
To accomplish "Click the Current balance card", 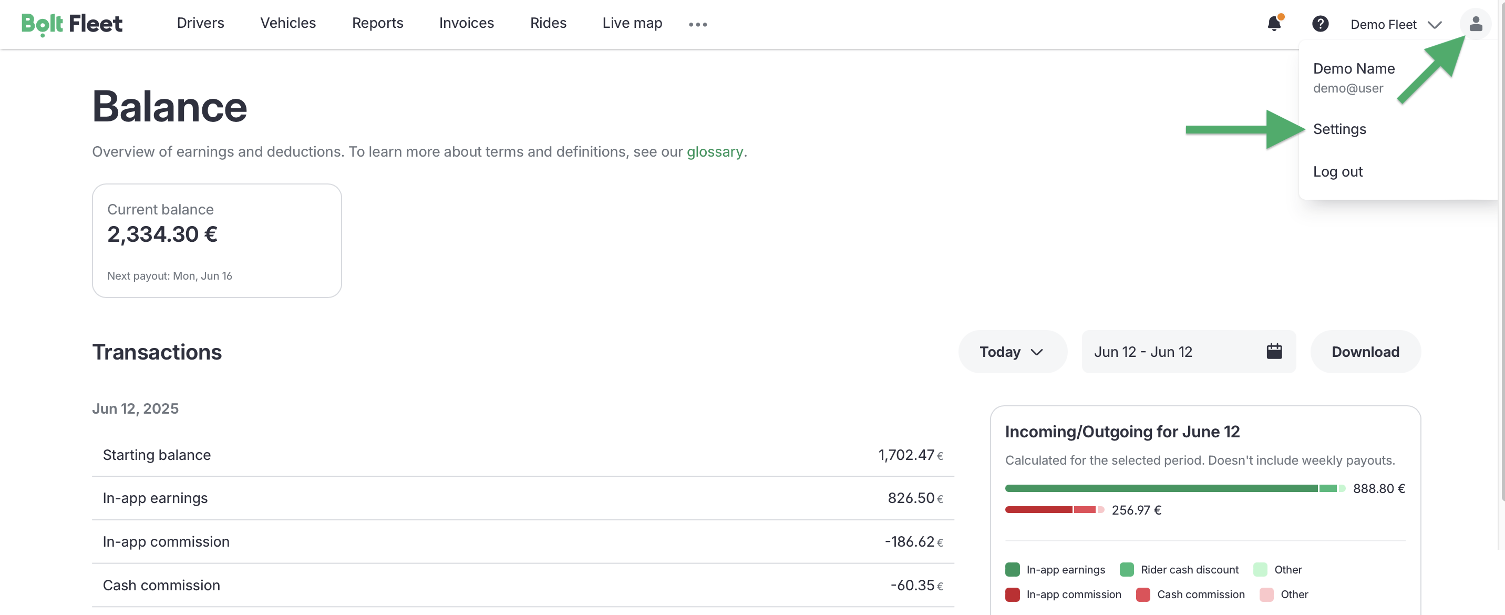I will [x=217, y=241].
